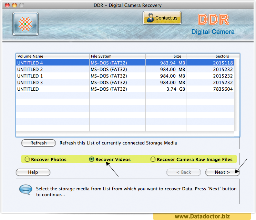Sort by the Sectors column header
The height and width of the screenshot is (220, 256).
coord(210,56)
